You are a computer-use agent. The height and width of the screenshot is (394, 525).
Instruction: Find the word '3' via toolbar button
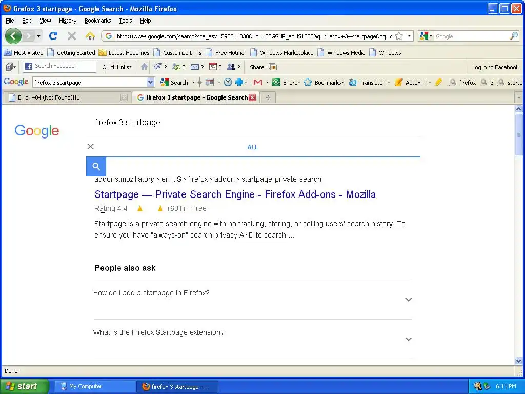(x=487, y=83)
